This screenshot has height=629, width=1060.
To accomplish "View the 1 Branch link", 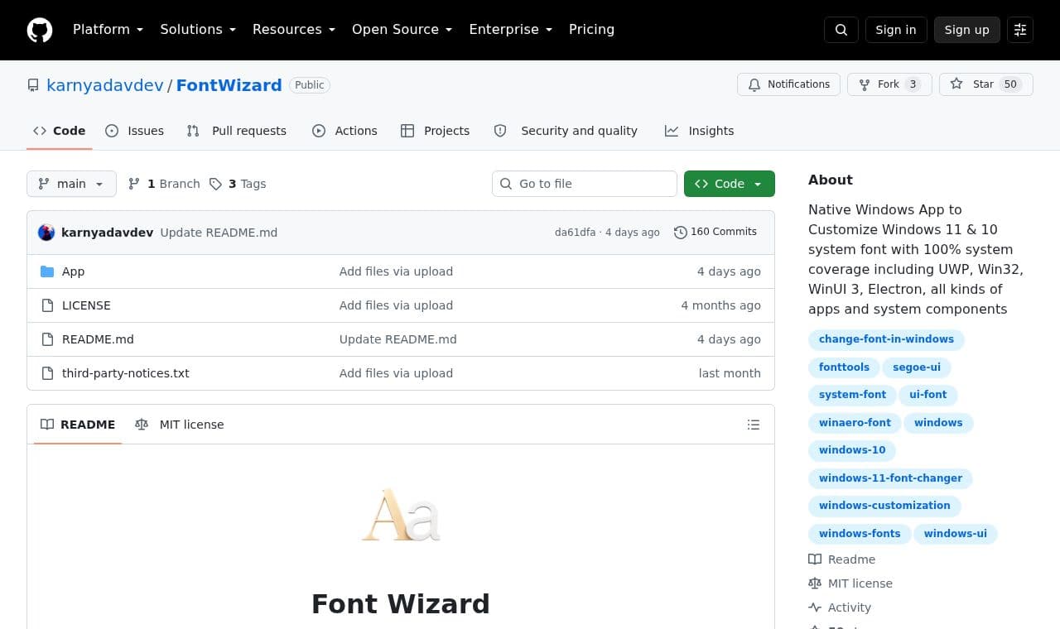I will pos(164,184).
